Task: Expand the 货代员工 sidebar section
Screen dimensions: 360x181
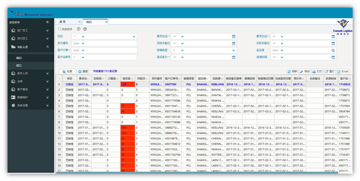Action: (48, 39)
